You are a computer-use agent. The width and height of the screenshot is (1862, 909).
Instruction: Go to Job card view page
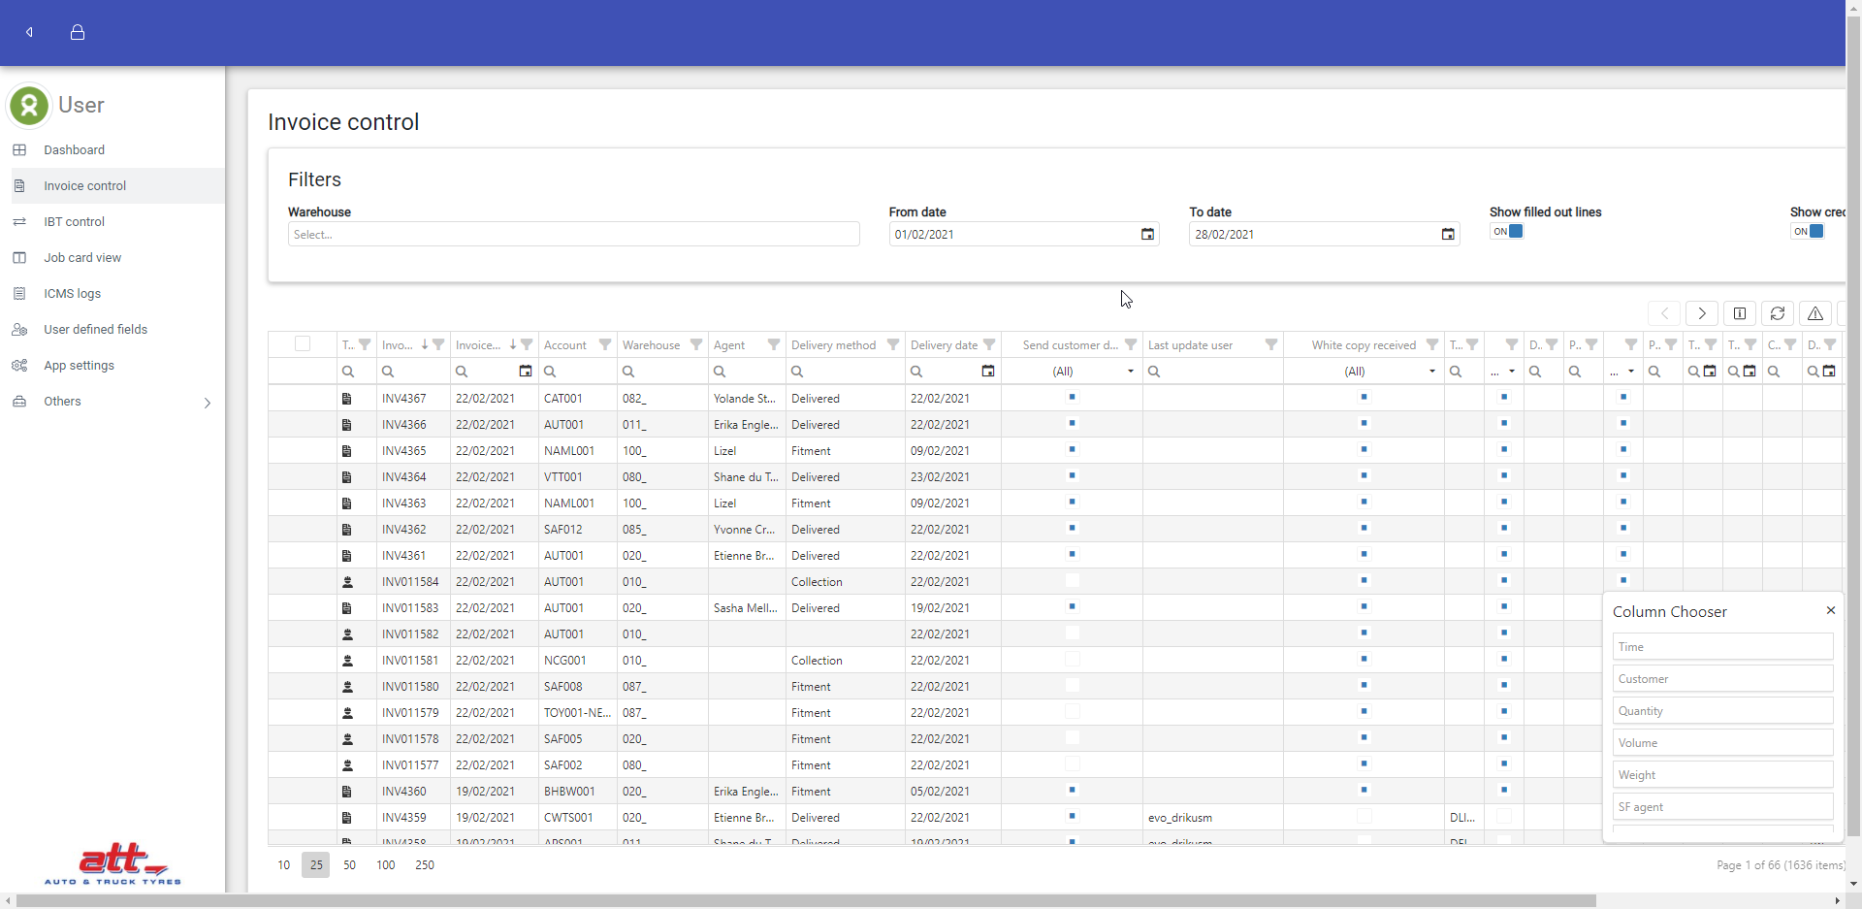point(82,258)
